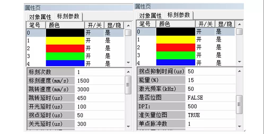Click pen list scroll-up arrow in left panel

click(128, 26)
